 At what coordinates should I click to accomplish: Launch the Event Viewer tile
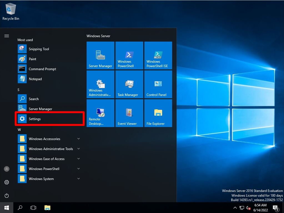tap(129, 113)
